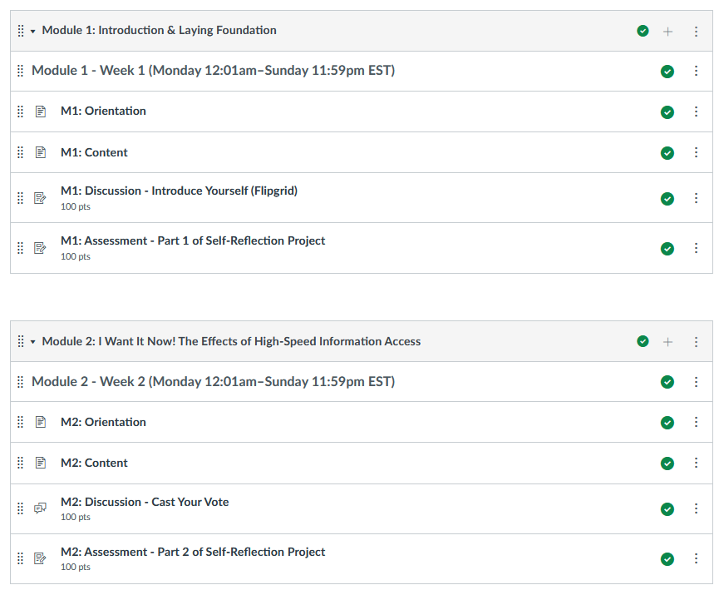Screen dimensions: 724x595
Task: Collapse Module 2 with its disclosure arrow
Action: coord(32,341)
